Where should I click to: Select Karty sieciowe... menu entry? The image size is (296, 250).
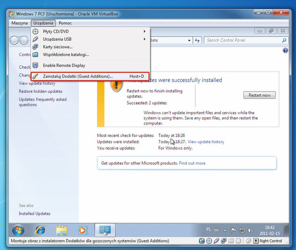tap(90, 47)
